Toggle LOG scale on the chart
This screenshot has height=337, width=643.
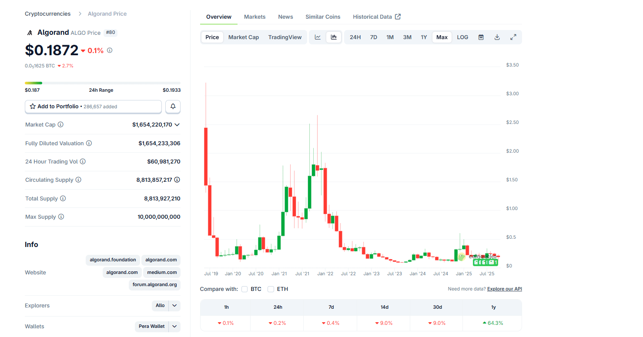pos(462,37)
